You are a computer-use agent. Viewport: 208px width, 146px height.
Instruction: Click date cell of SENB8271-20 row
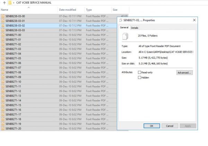coord(70,128)
